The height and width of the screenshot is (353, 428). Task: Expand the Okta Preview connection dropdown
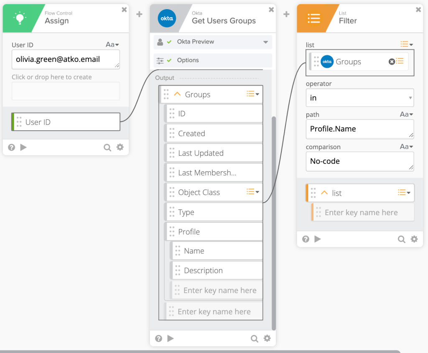265,42
